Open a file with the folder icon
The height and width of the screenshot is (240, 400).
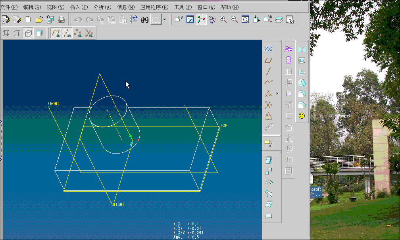pos(39,19)
